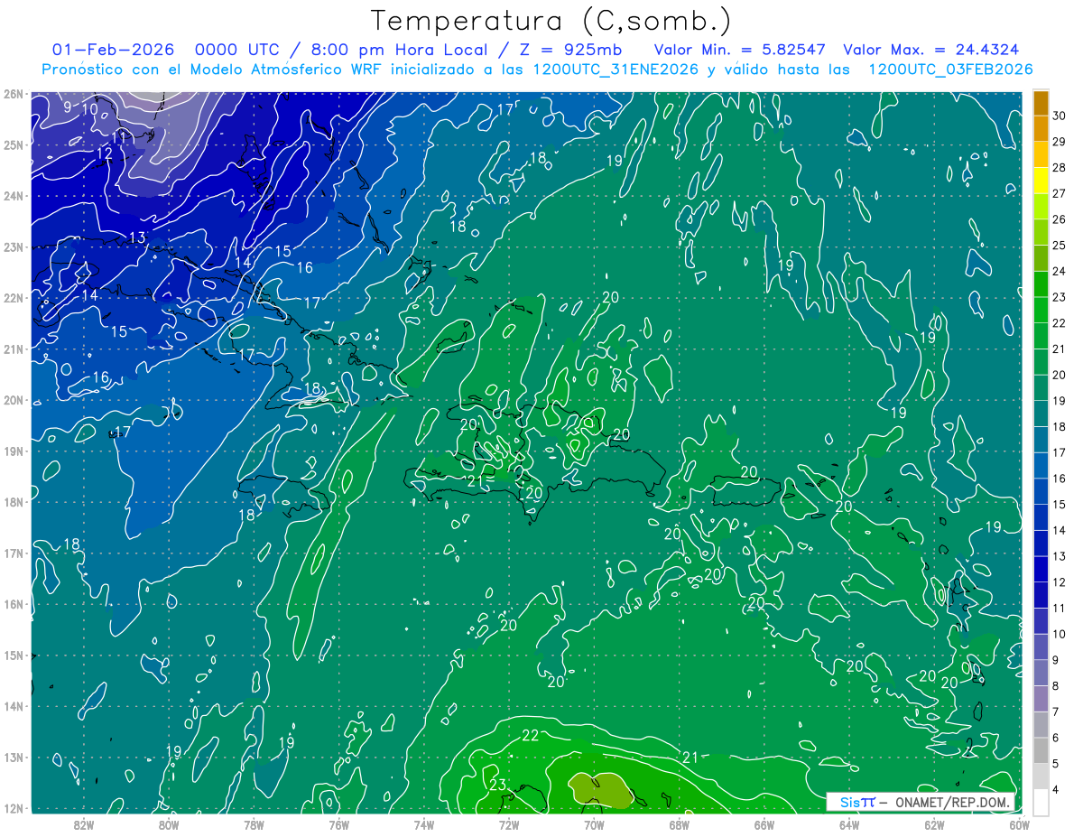
Task: Click the '74W' longitude axis label
Action: coord(424,823)
